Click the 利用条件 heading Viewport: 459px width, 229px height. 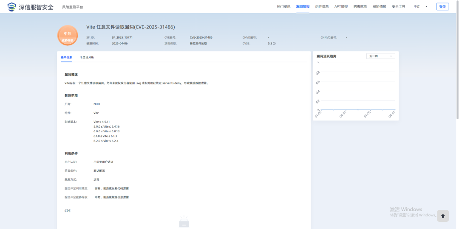[71, 154]
